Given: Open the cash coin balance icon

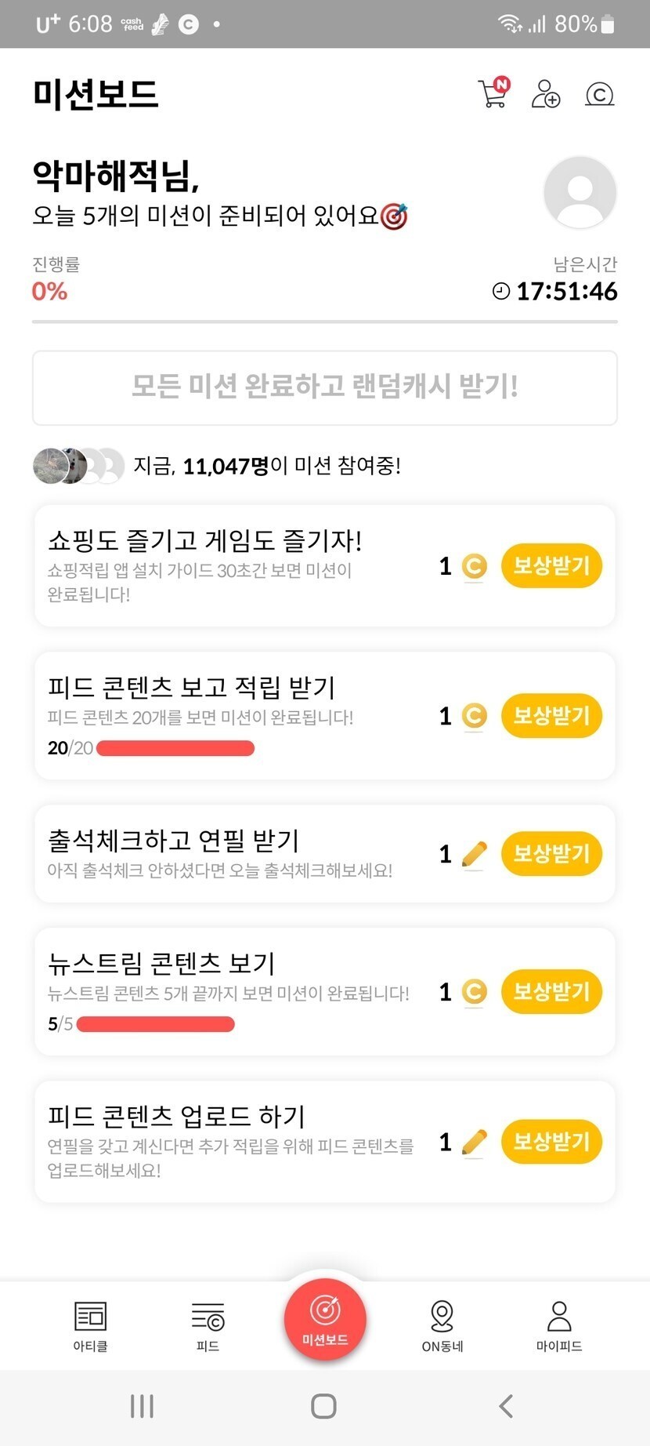Looking at the screenshot, I should click(599, 95).
